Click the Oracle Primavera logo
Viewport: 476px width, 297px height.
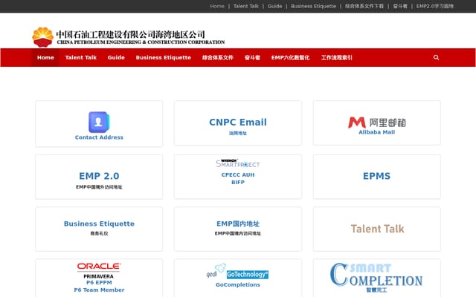tap(99, 270)
